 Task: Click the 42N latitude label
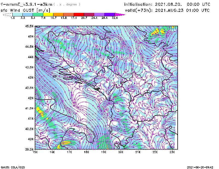[31, 98]
